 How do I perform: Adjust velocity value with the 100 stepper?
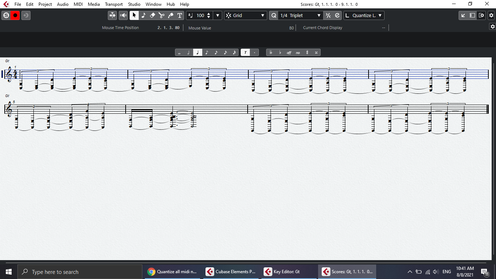pyautogui.click(x=208, y=15)
